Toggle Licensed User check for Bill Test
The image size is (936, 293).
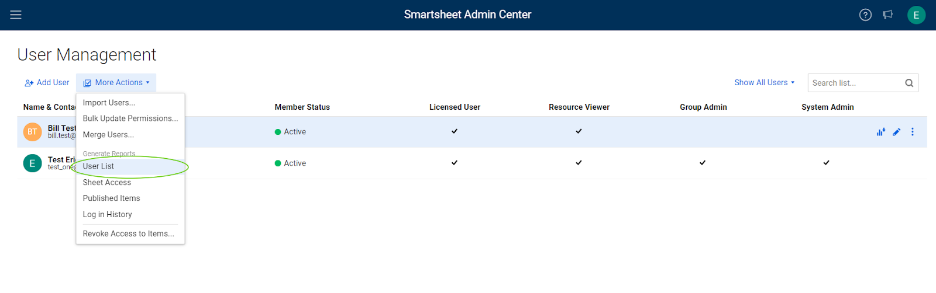pyautogui.click(x=455, y=131)
